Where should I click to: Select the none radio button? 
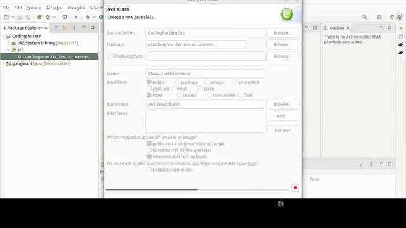coord(149,95)
